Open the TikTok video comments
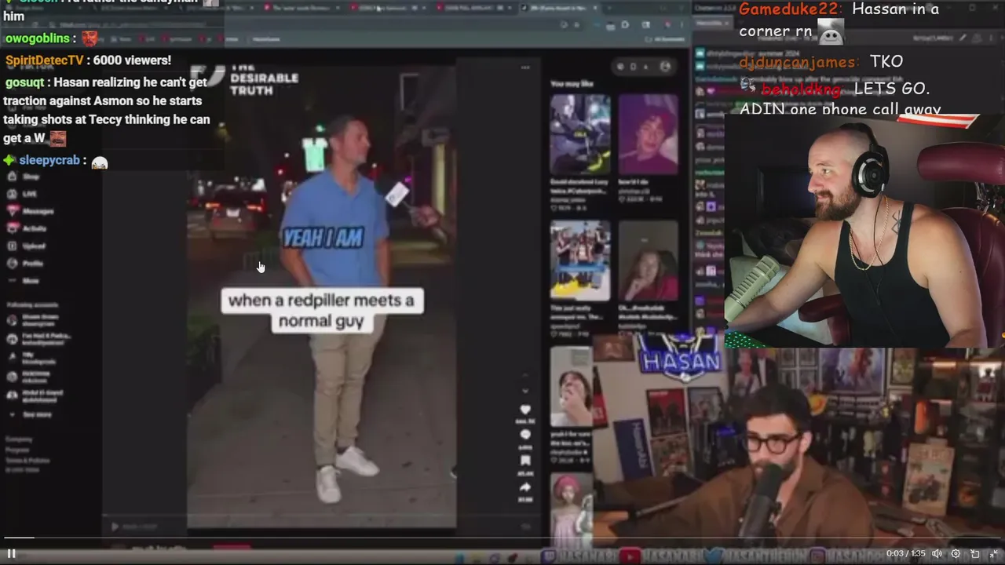Viewport: 1005px width, 565px height. [525, 435]
